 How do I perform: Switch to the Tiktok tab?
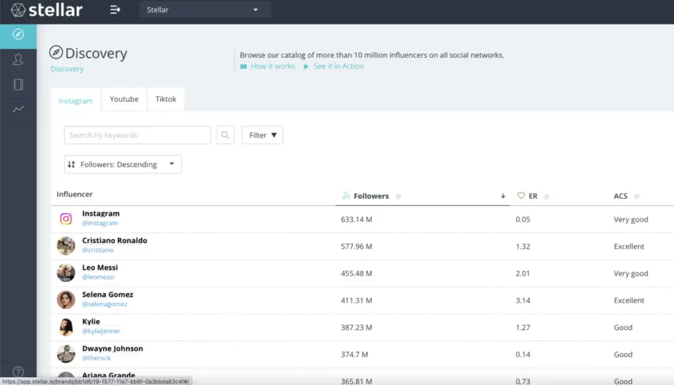pos(166,99)
